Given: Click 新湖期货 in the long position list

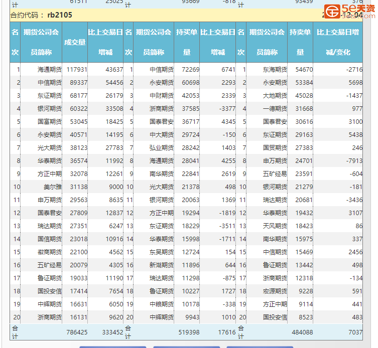Looking at the screenshot, I should pos(162,265).
